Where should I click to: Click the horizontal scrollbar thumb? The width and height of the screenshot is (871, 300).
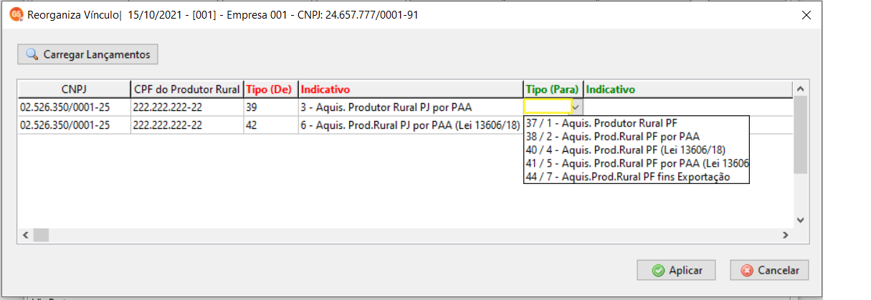tap(41, 235)
